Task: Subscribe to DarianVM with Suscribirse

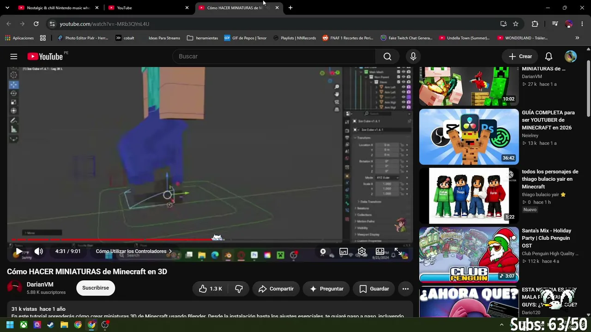Action: [96, 288]
